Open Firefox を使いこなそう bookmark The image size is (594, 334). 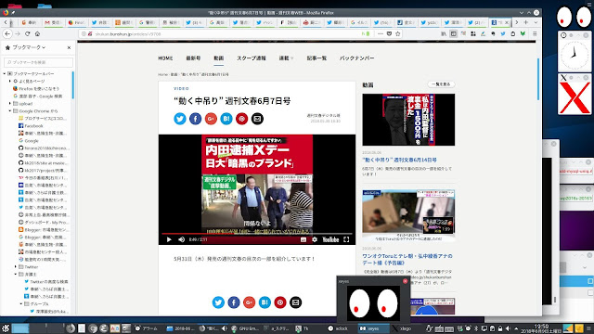click(36, 89)
